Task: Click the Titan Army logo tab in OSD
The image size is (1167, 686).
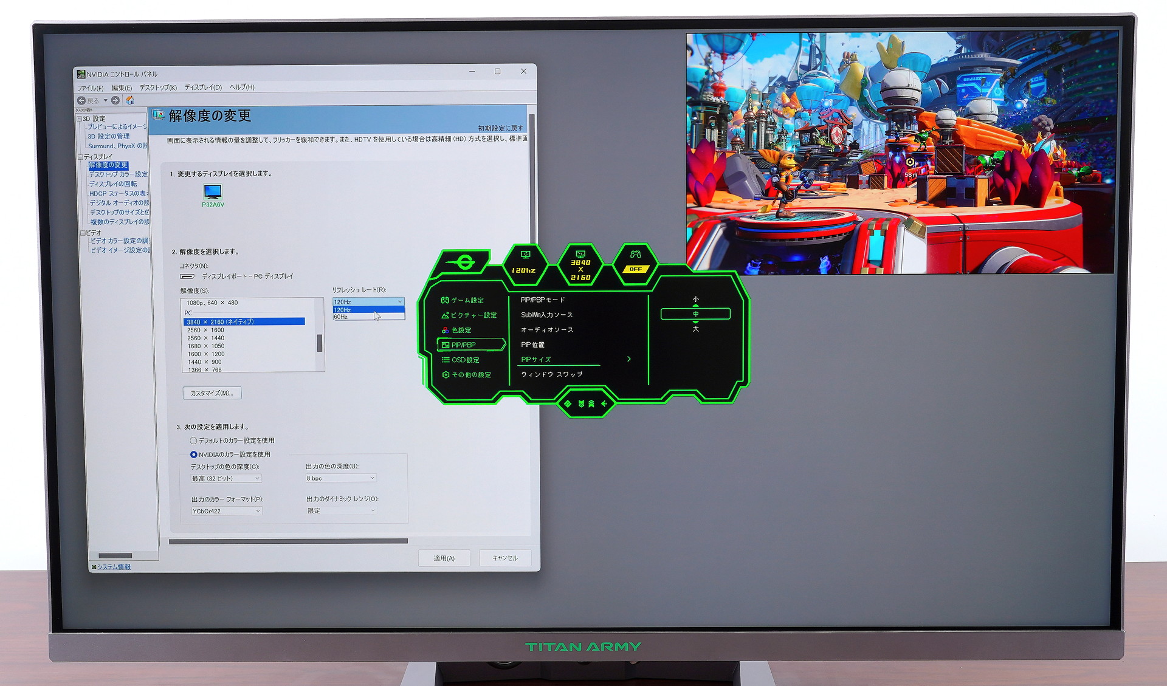Action: pos(464,262)
